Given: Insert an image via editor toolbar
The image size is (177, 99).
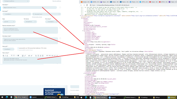Looking at the screenshot, I should pyautogui.click(x=23, y=56).
